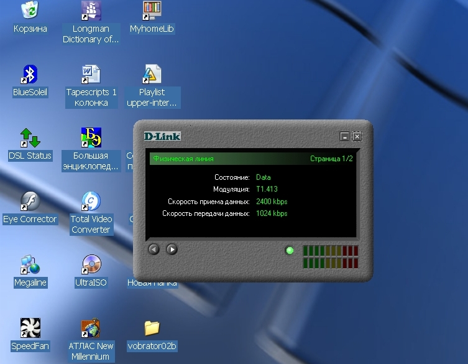
Task: Click the lower signal level meter bar
Action: 331,263
